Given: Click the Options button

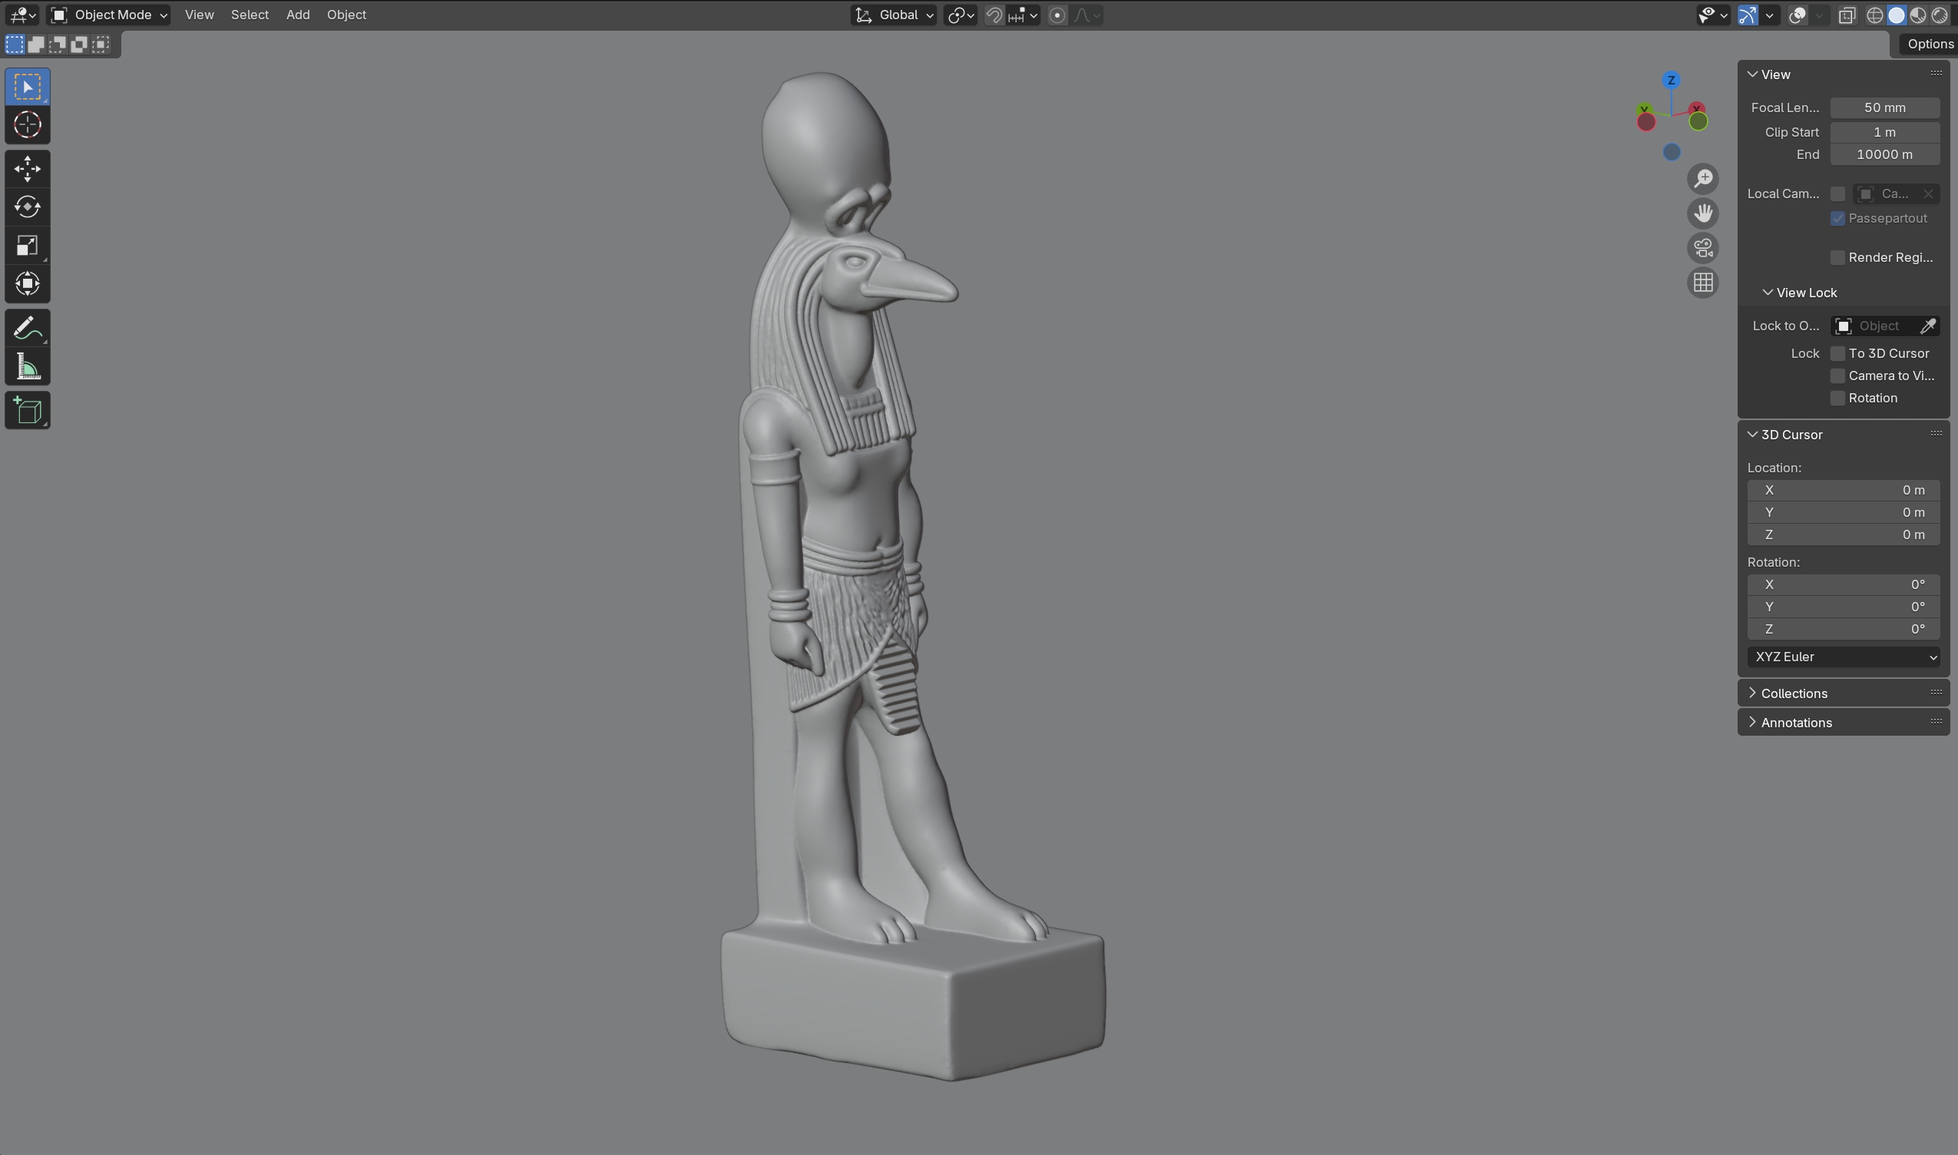Looking at the screenshot, I should tap(1928, 45).
